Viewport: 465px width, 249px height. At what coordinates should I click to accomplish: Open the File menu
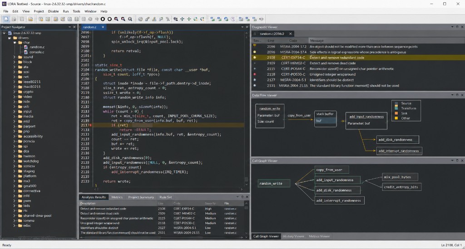pos(5,11)
